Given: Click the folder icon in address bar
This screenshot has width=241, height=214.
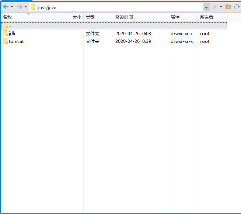Looking at the screenshot, I should click(33, 7).
